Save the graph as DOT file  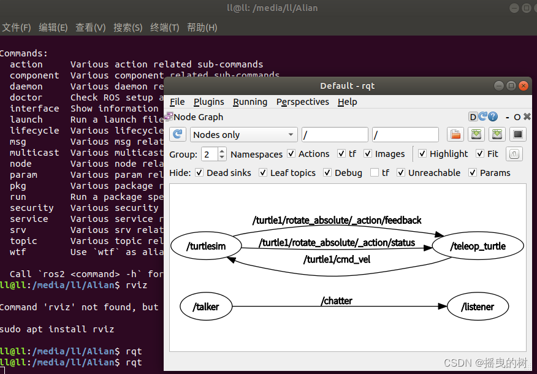pos(476,134)
